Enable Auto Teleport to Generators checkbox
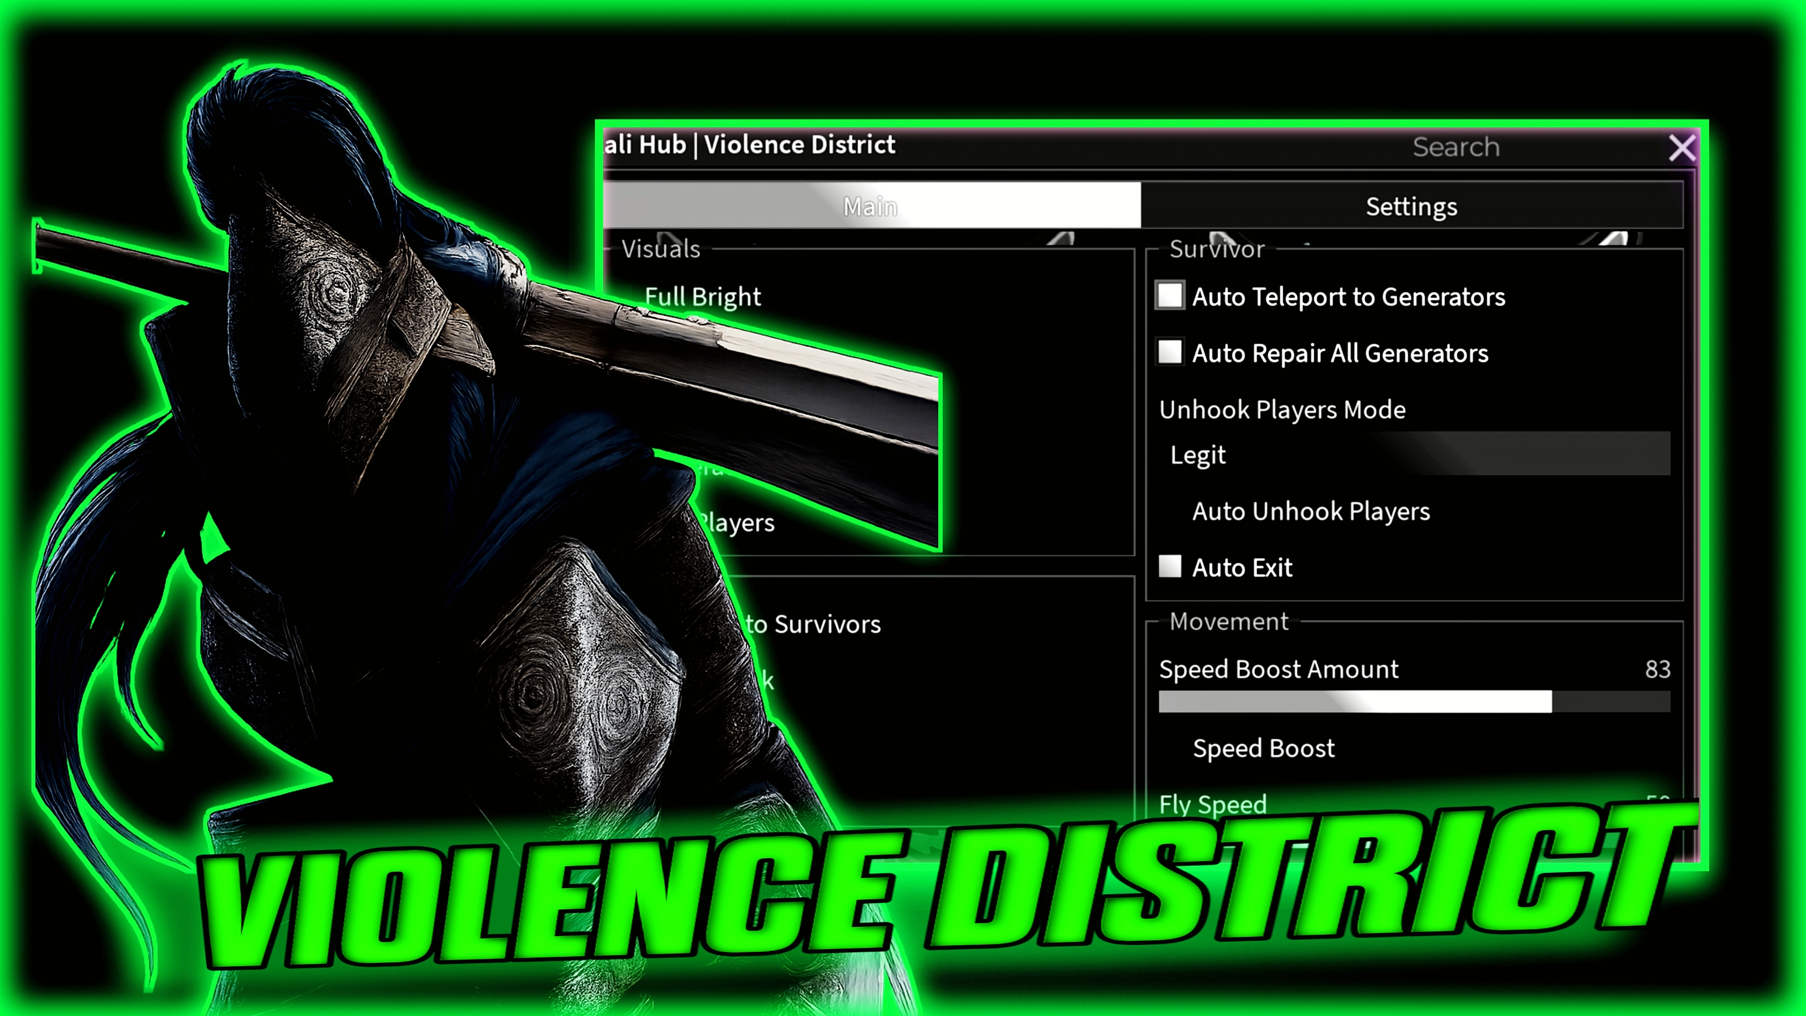This screenshot has width=1806, height=1016. point(1169,296)
